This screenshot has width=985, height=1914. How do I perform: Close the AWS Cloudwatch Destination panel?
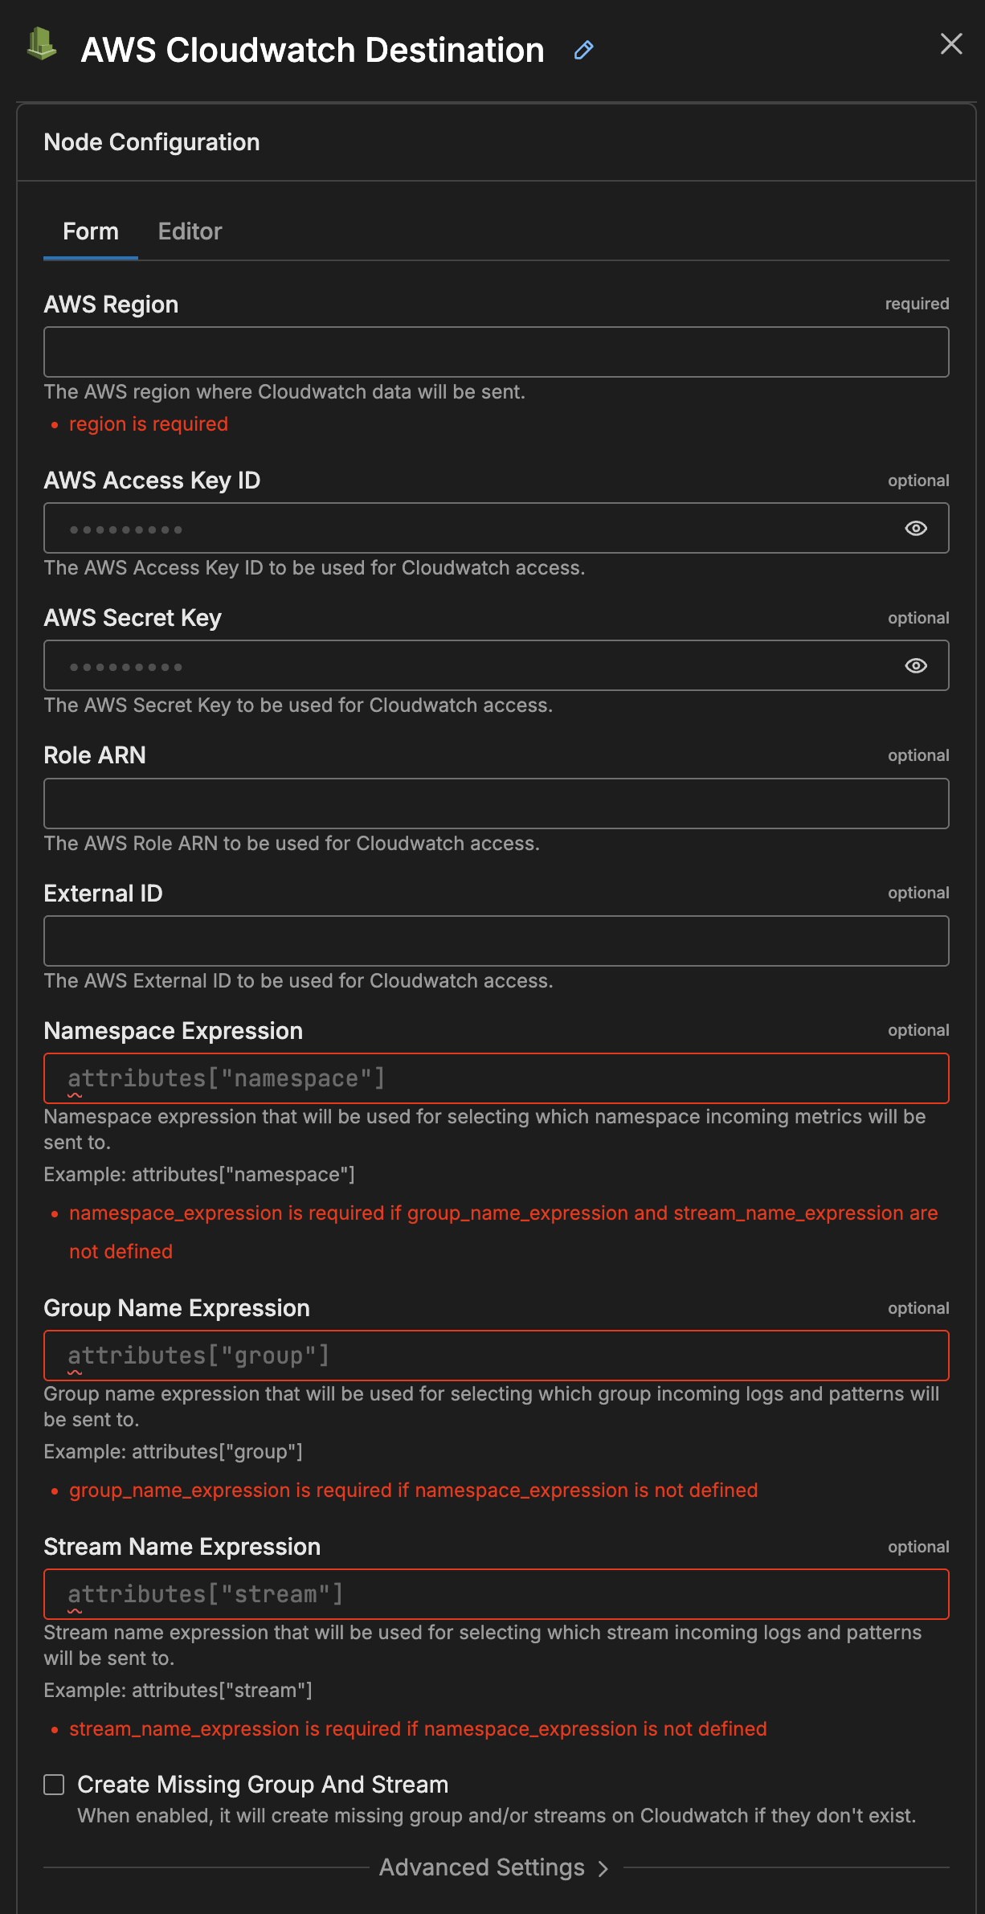(951, 44)
